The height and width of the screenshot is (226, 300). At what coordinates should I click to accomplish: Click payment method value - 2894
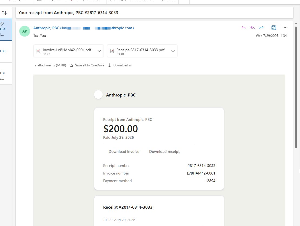[x=210, y=181]
